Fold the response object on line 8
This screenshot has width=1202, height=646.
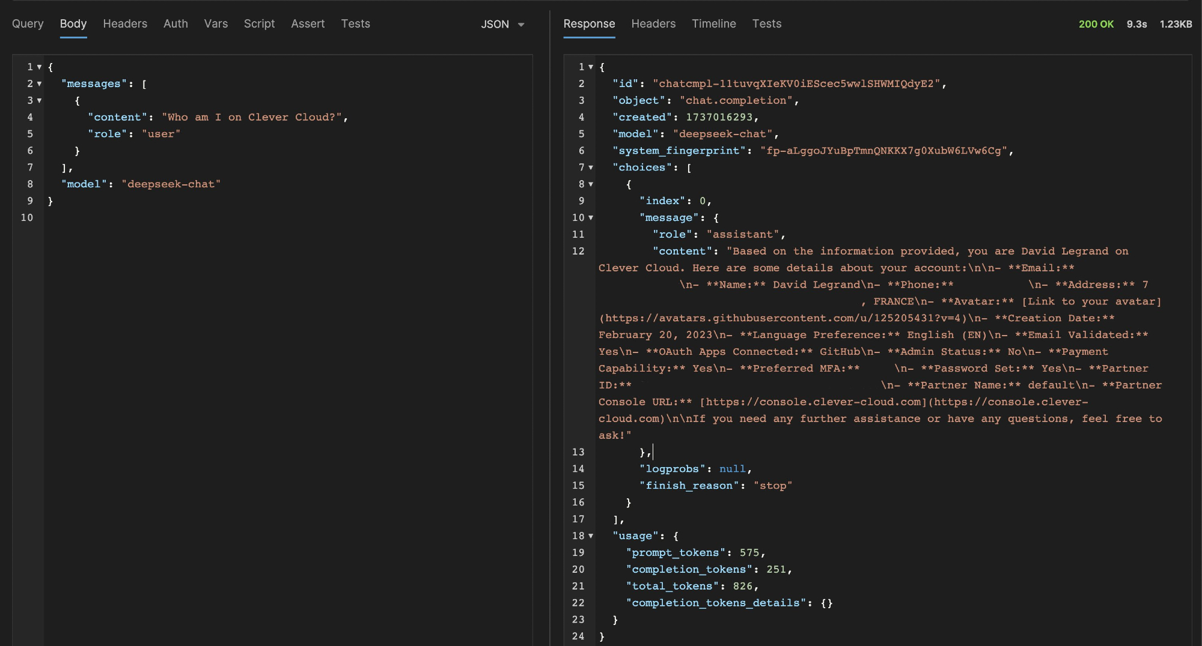[591, 184]
